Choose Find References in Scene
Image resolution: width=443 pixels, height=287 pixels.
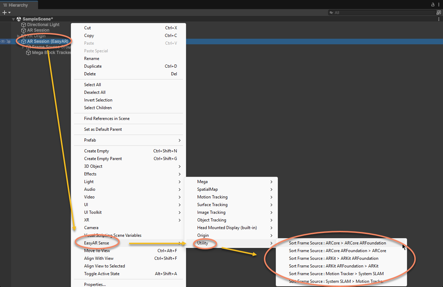pos(128,119)
